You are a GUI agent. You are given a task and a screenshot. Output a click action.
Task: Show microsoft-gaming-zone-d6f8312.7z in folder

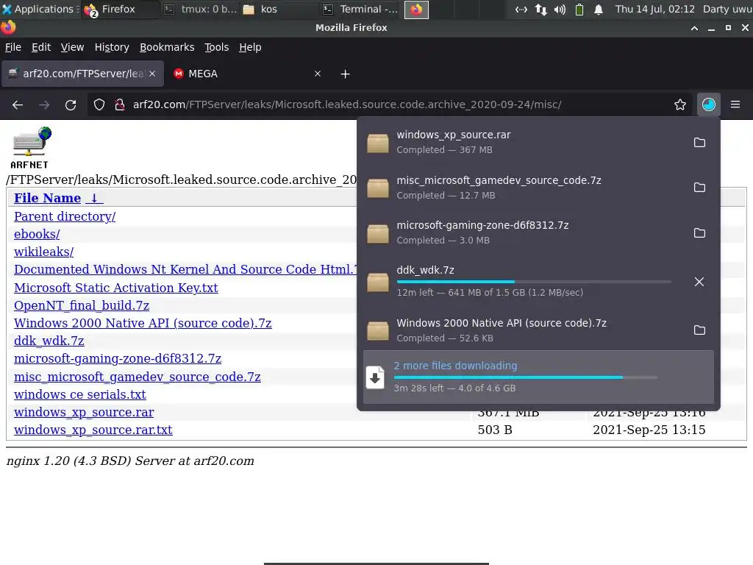699,232
